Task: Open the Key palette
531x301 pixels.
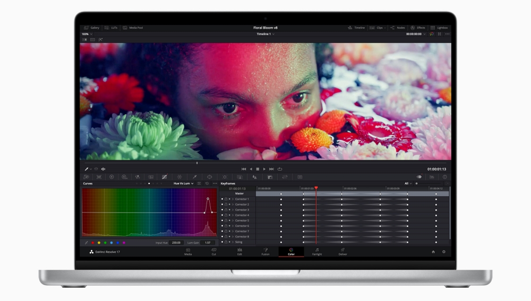Action: pyautogui.click(x=270, y=177)
